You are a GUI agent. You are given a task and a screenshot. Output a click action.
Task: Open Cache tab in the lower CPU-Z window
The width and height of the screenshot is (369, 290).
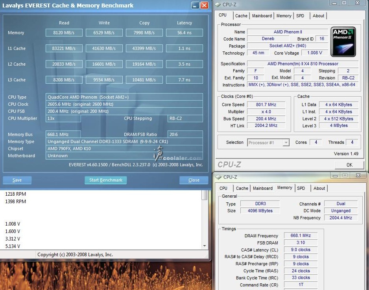tap(242, 188)
